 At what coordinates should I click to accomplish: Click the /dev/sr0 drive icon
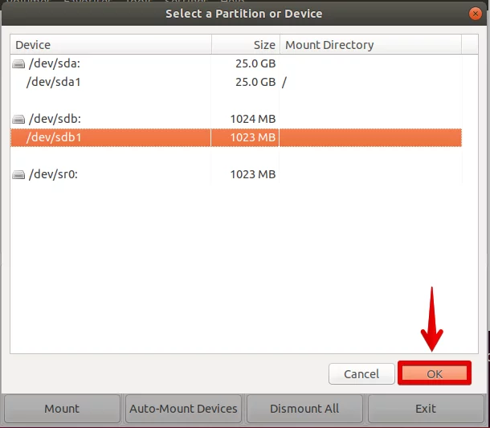[18, 174]
